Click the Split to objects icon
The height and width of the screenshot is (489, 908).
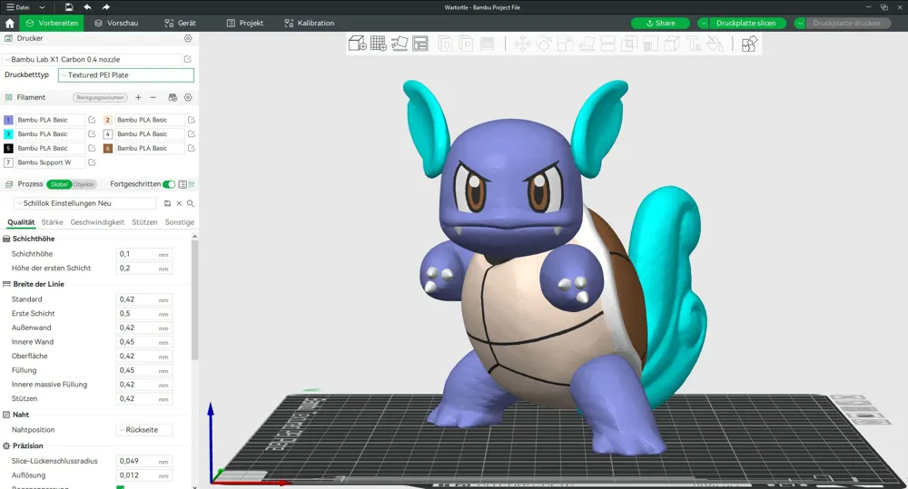[445, 44]
